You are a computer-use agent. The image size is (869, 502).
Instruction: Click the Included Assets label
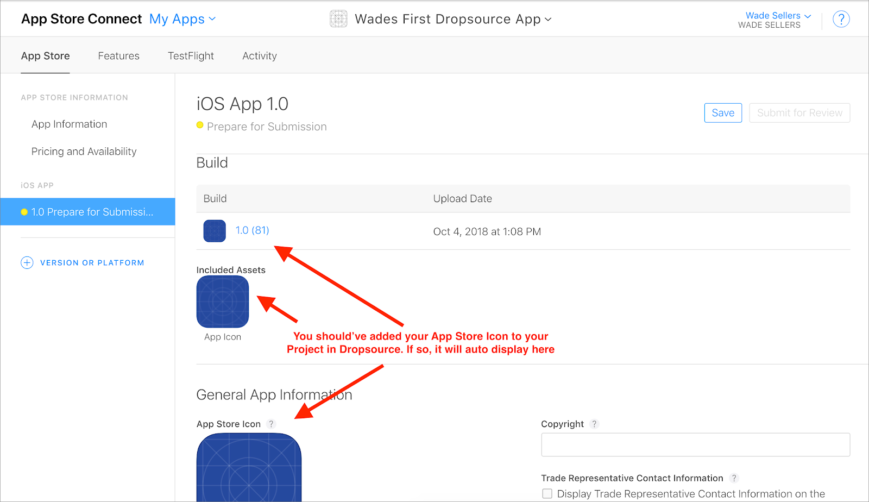231,270
